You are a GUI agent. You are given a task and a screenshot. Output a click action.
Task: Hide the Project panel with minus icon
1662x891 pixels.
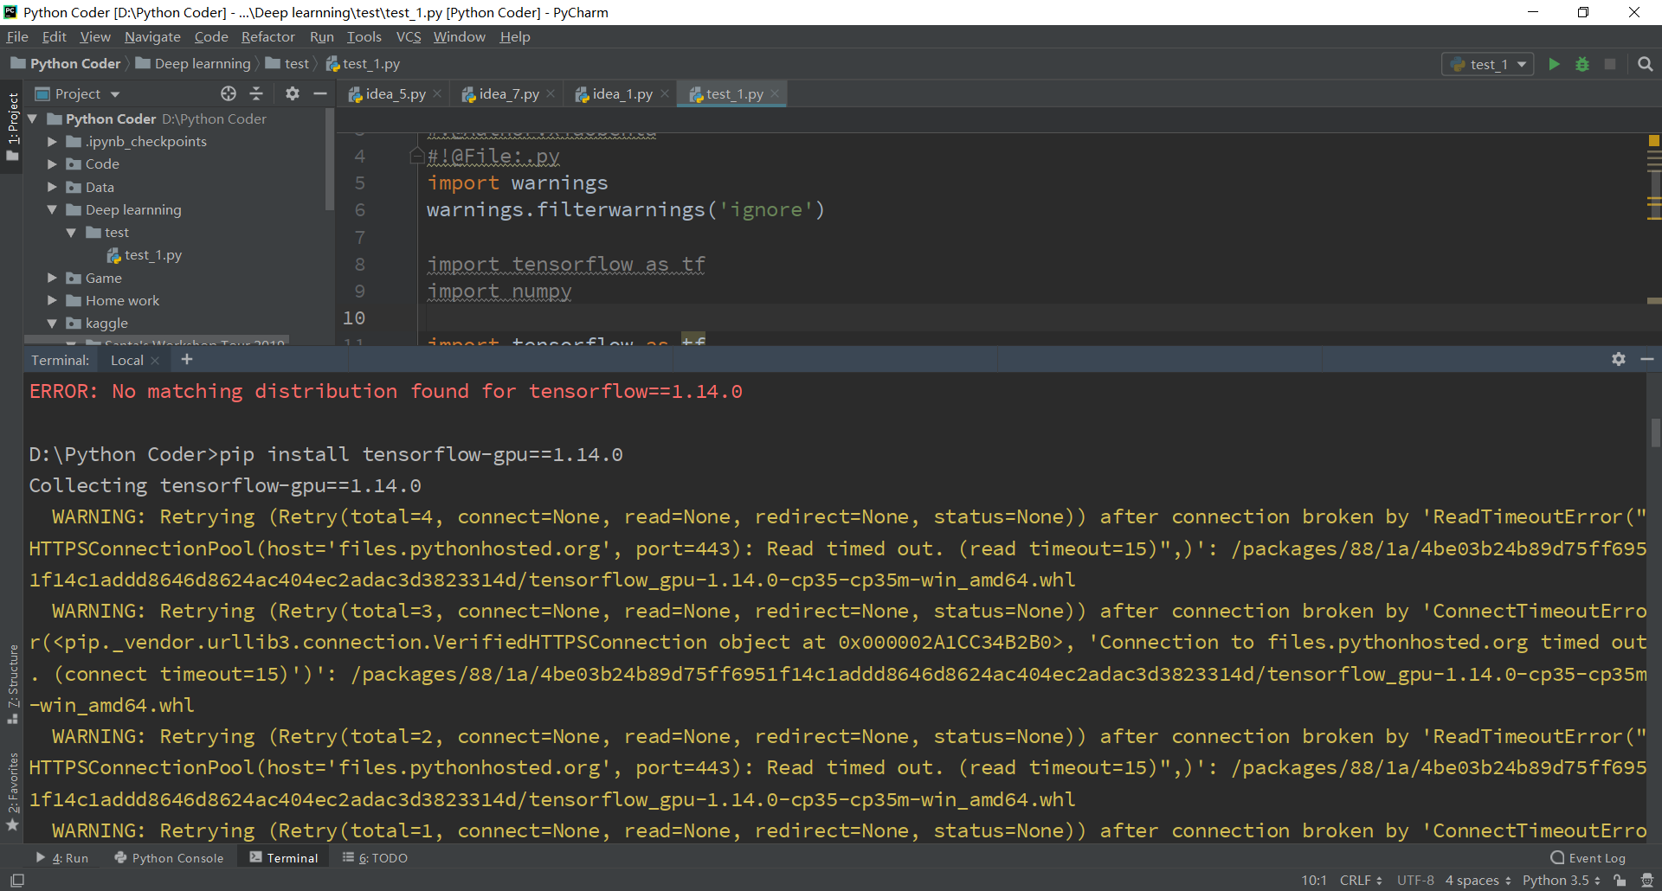320,93
